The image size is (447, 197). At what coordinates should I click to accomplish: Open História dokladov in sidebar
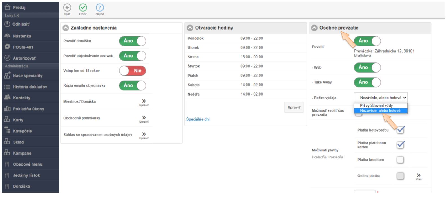[30, 87]
